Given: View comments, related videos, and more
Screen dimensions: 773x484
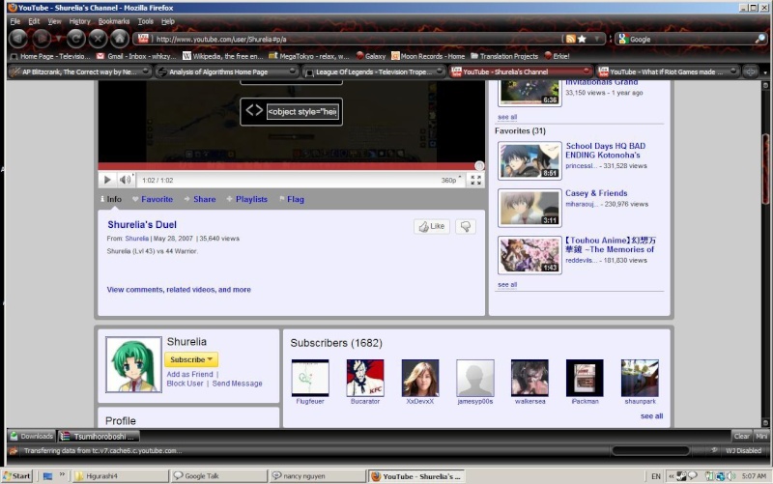Looking at the screenshot, I should click(179, 289).
